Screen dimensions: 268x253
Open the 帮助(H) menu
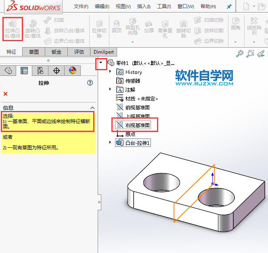tap(208, 7)
